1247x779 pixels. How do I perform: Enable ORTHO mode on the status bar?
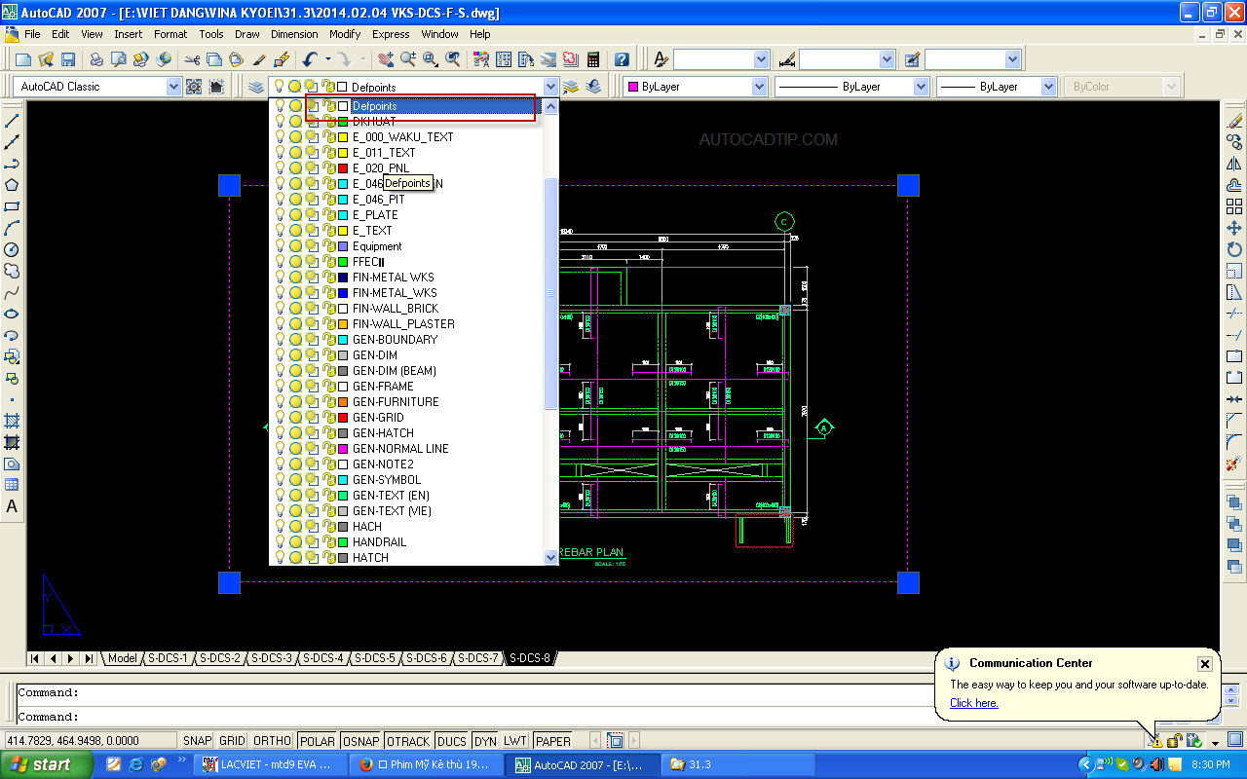[271, 741]
